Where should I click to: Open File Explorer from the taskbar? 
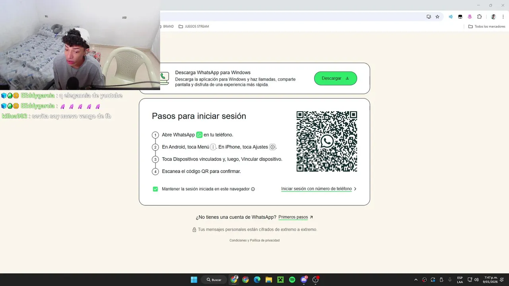268,280
